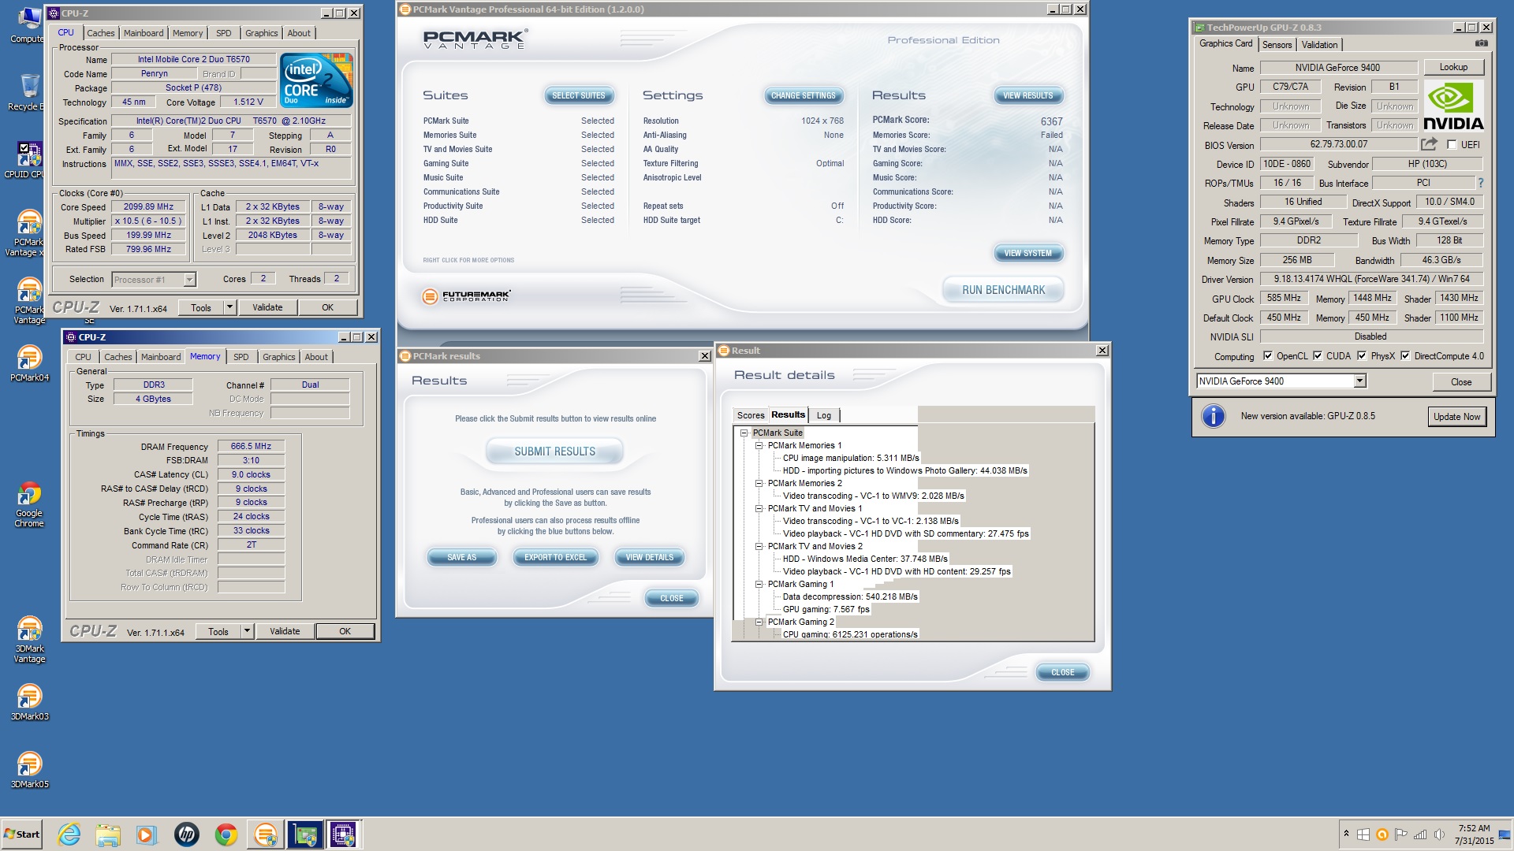Click the Bus Interface question mark in GPU-Z

click(x=1481, y=183)
